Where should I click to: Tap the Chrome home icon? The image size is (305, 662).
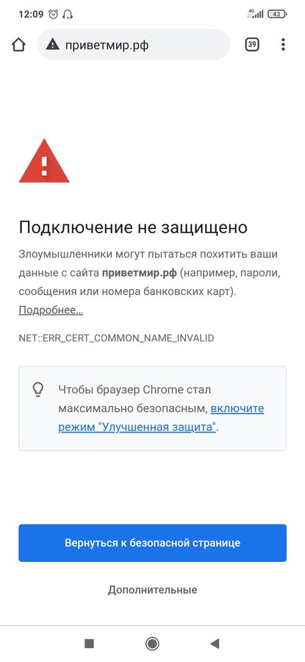click(18, 44)
